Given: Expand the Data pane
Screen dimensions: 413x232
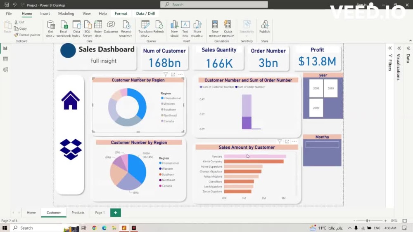Looking at the screenshot, I should (408, 48).
